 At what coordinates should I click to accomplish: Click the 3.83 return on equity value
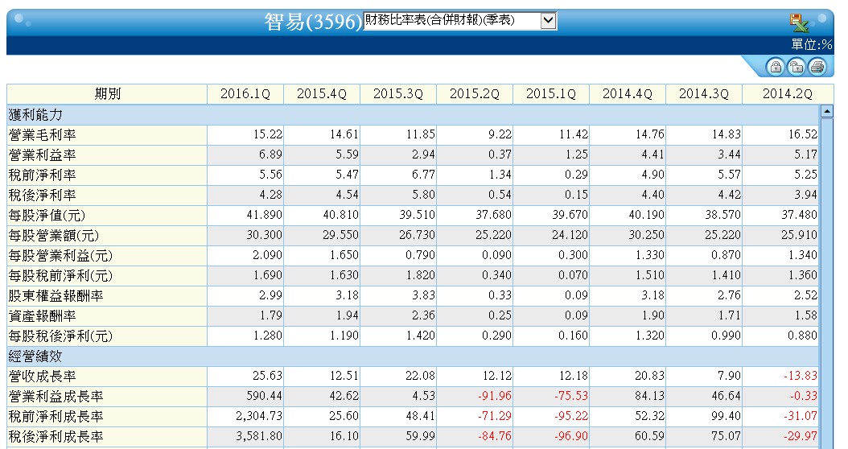[x=423, y=295]
